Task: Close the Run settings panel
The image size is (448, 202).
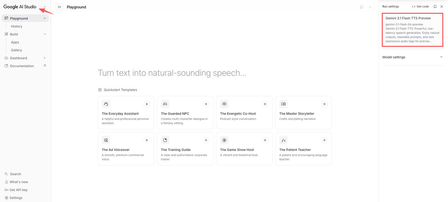Action: pyautogui.click(x=442, y=6)
